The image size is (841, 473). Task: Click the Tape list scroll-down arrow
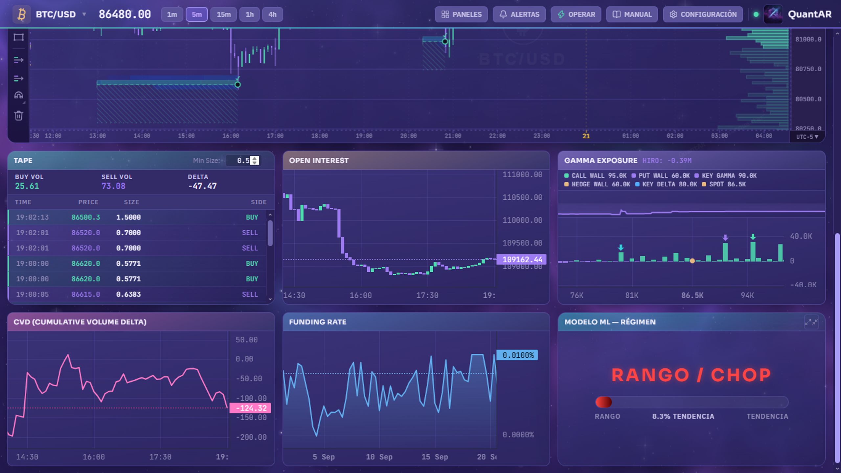point(270,299)
